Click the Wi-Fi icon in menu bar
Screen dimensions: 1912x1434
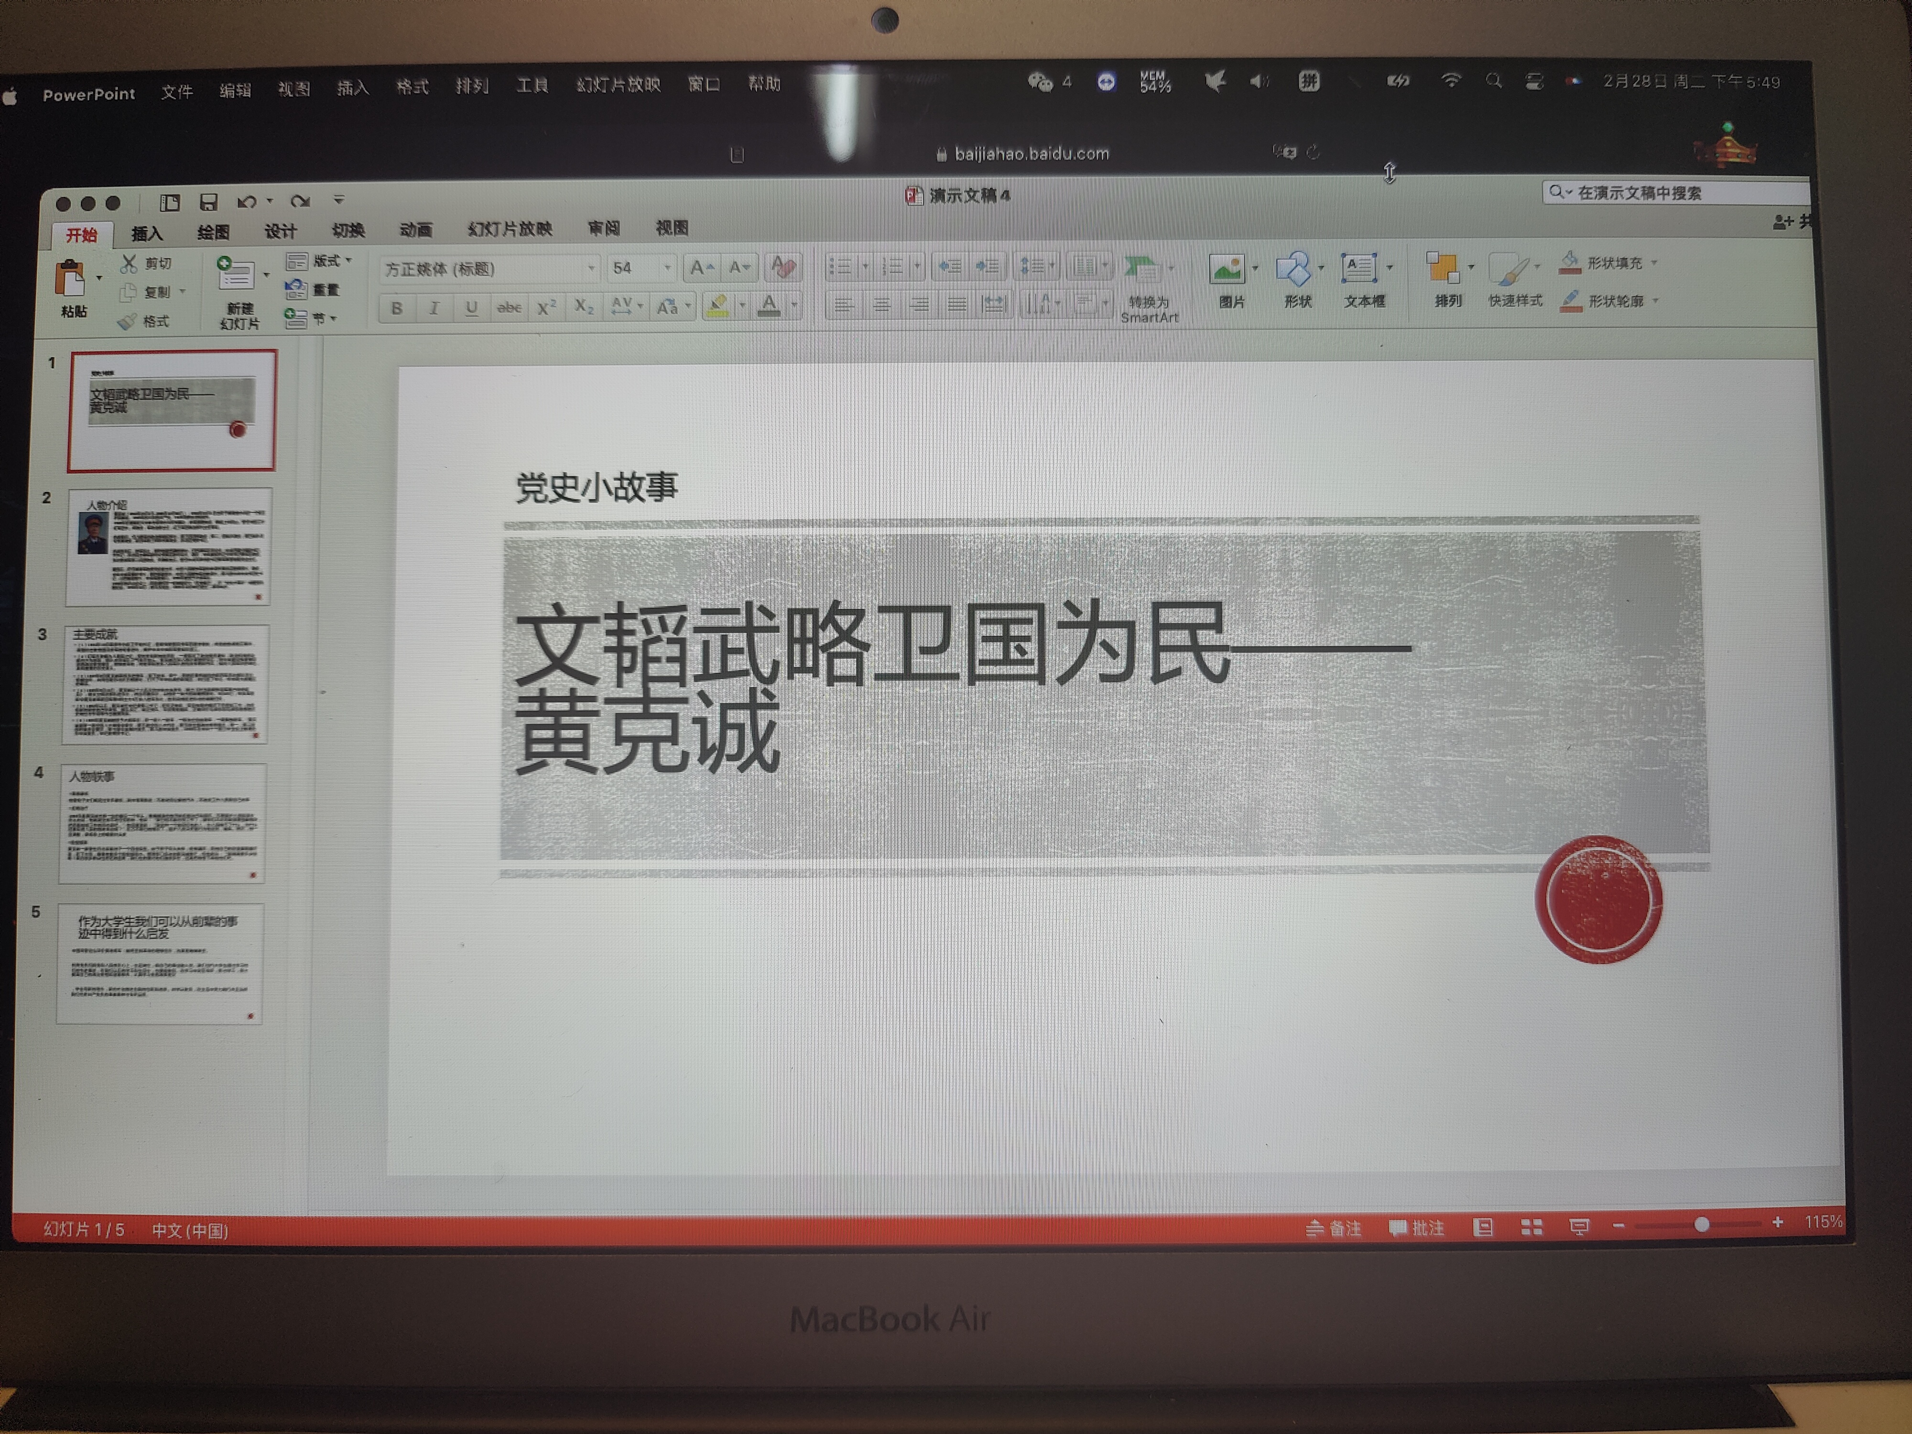tap(1450, 81)
